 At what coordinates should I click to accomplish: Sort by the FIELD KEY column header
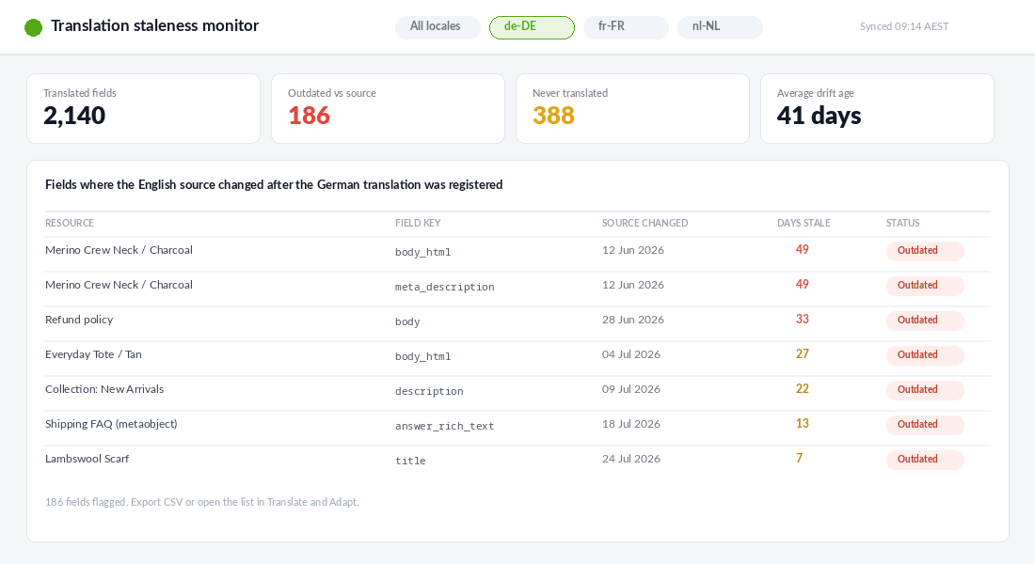click(x=418, y=223)
